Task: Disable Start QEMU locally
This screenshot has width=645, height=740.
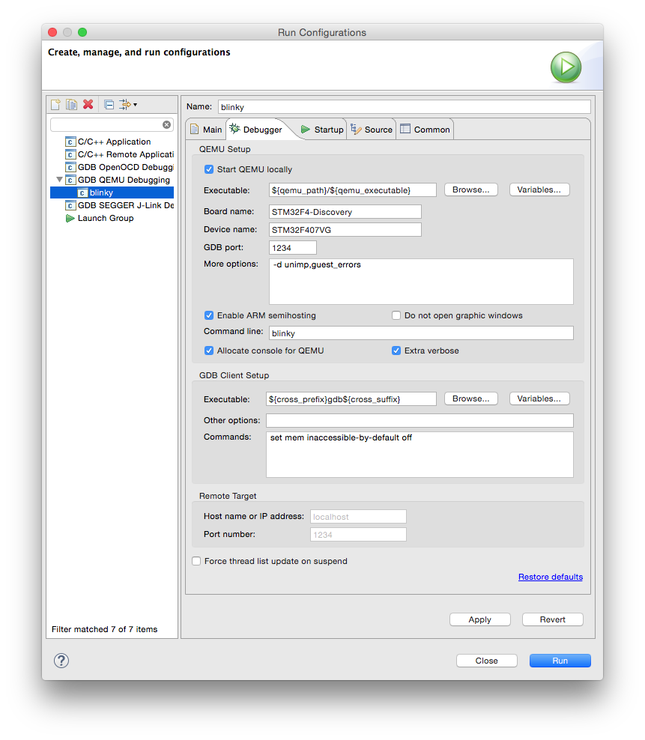Action: 209,169
